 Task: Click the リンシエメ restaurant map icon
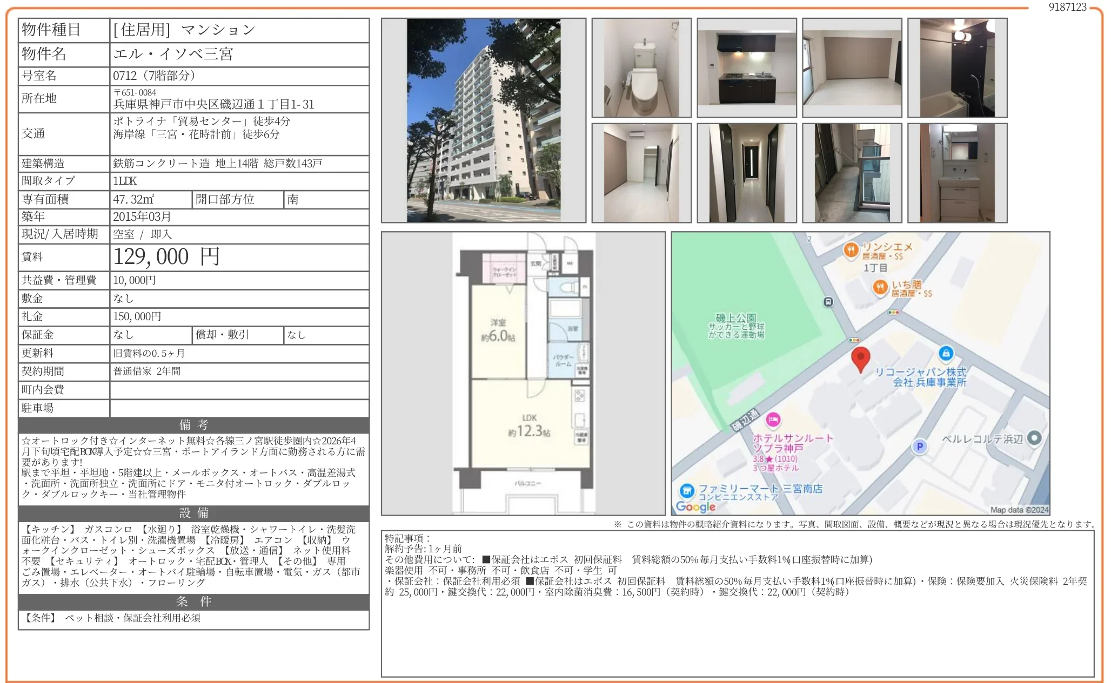[851, 249]
